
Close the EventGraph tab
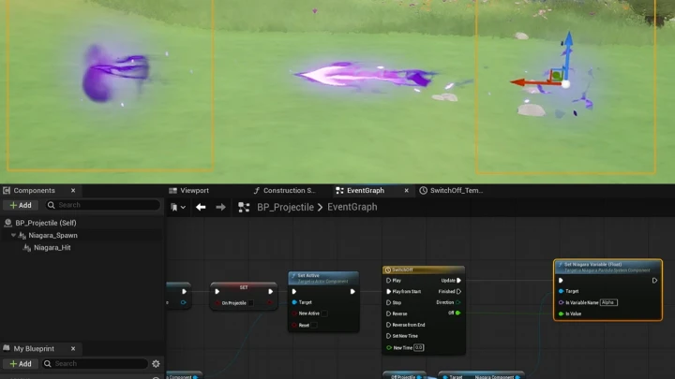click(406, 190)
